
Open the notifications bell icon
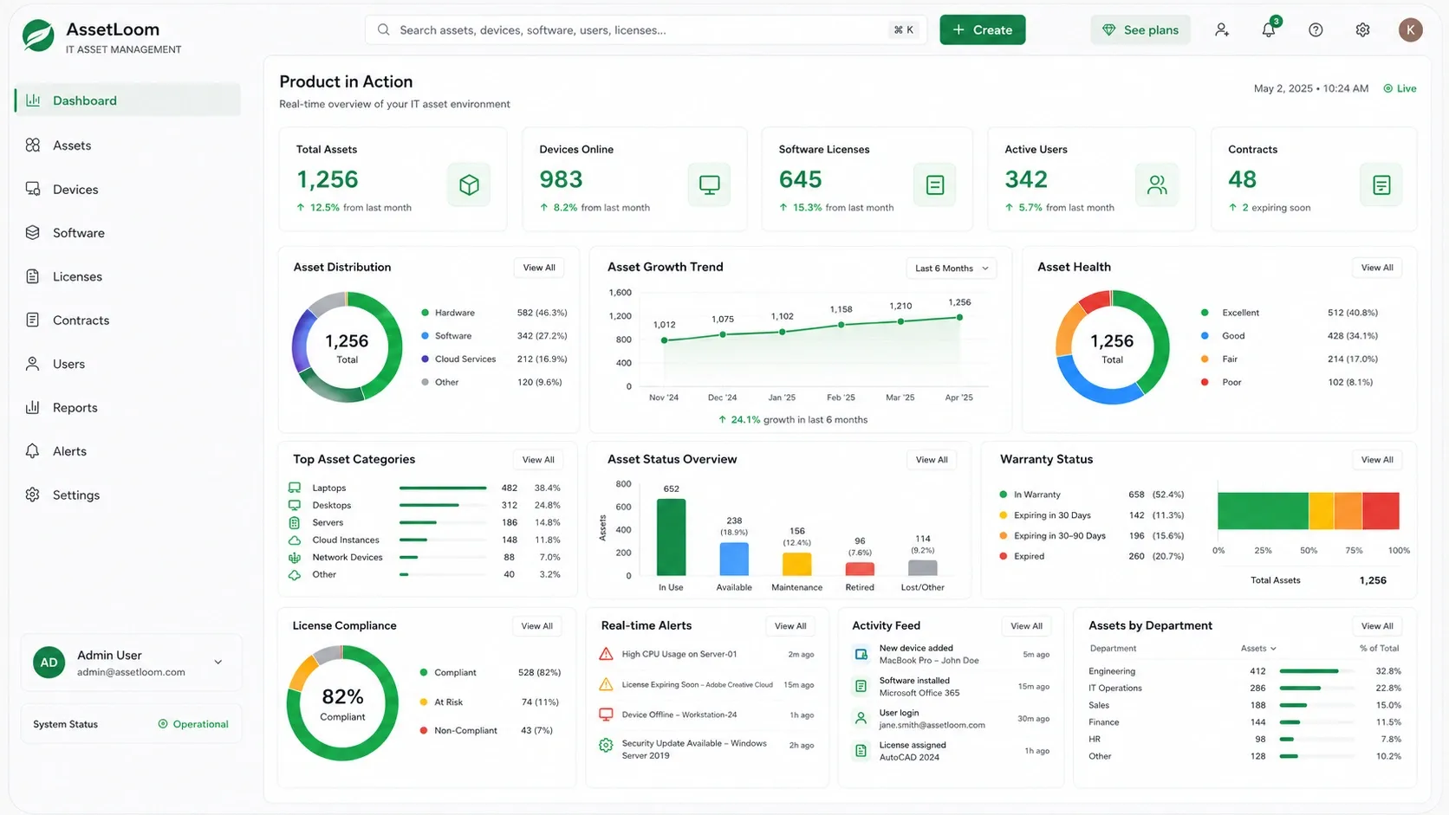coord(1268,29)
